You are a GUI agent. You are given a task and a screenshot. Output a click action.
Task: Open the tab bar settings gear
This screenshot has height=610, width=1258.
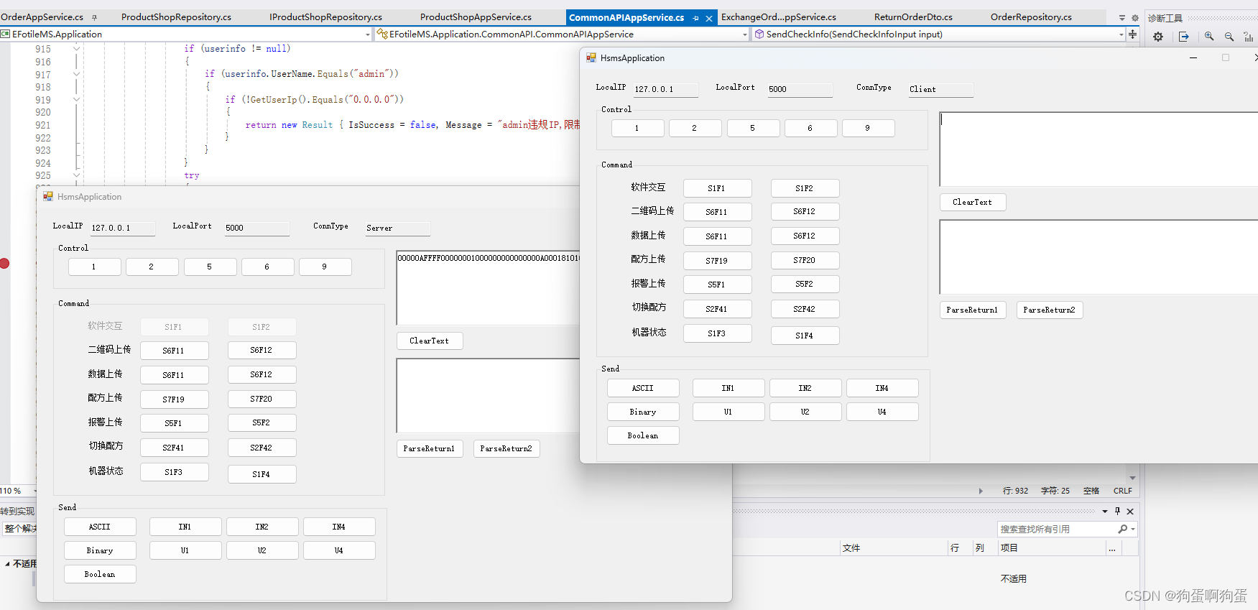(x=1135, y=18)
